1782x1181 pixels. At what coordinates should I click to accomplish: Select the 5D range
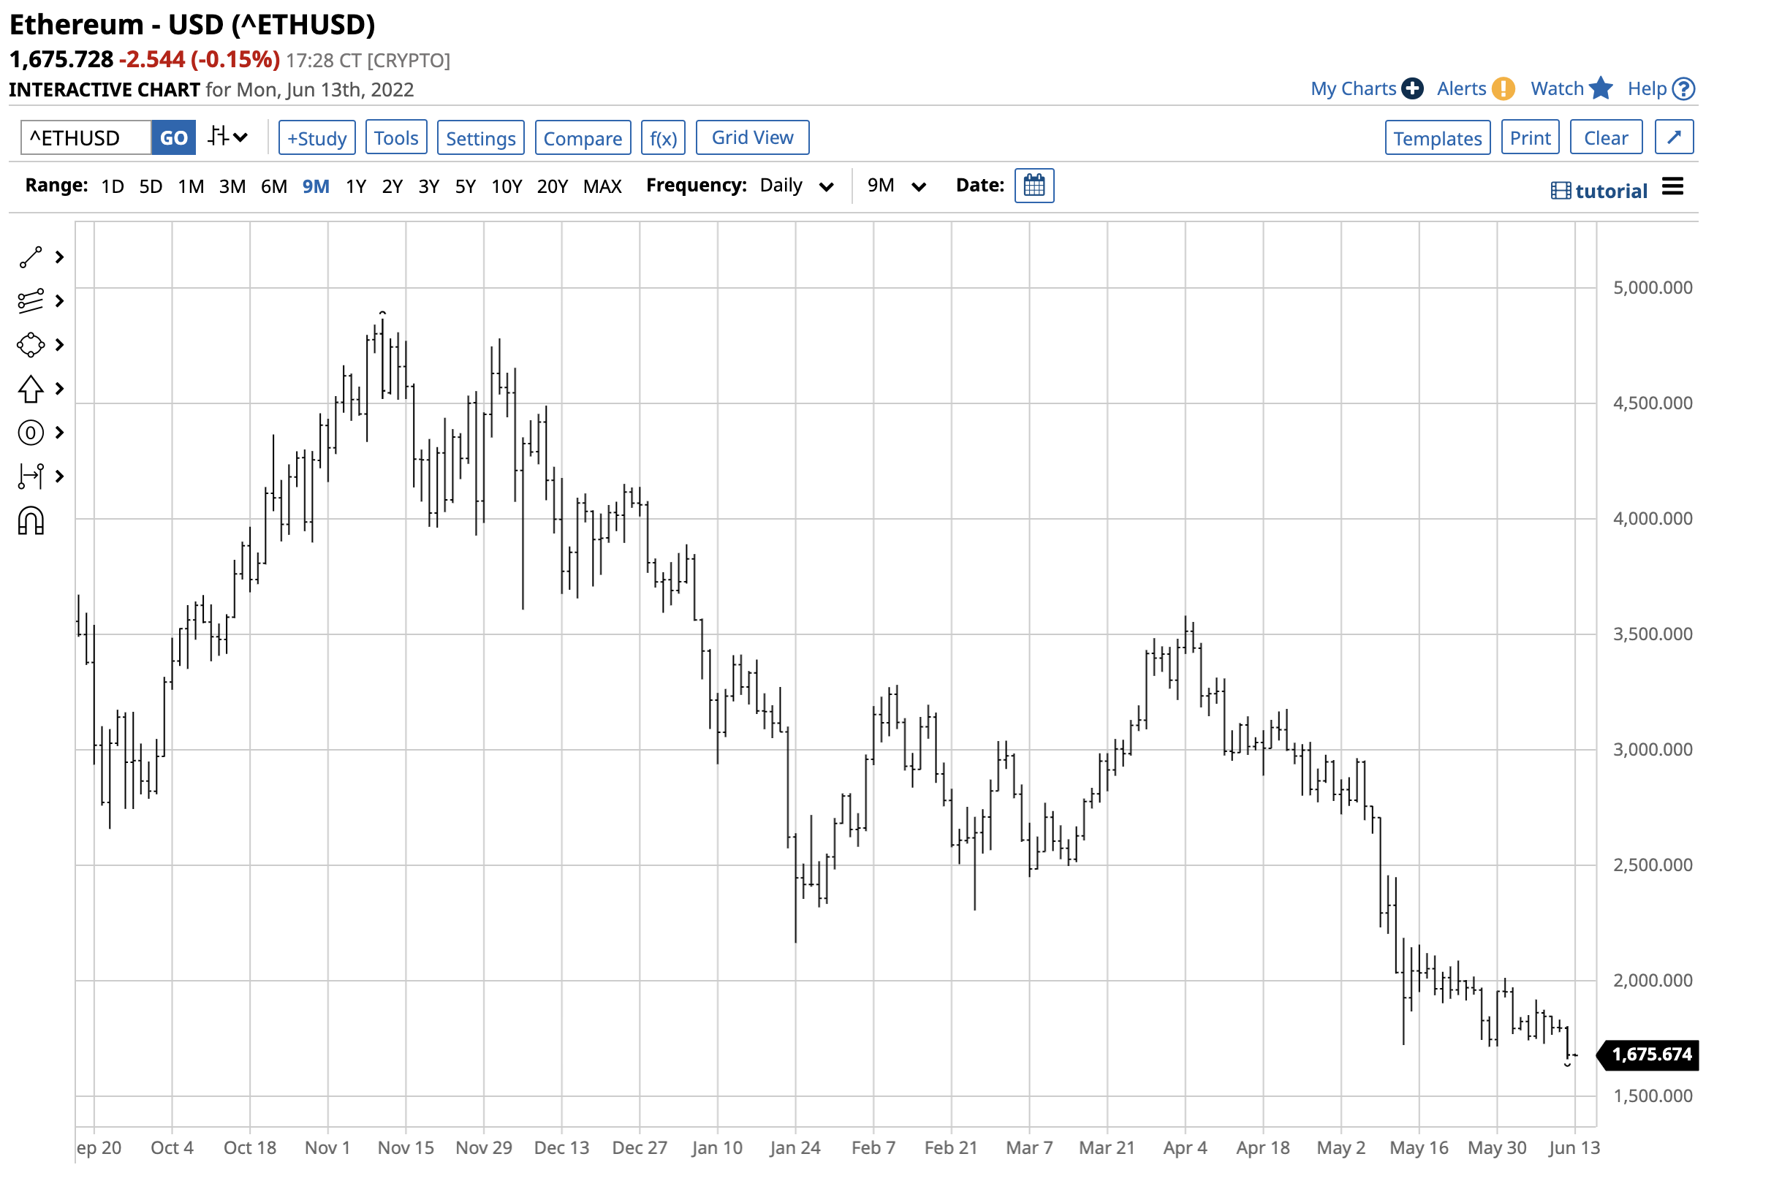(x=151, y=186)
